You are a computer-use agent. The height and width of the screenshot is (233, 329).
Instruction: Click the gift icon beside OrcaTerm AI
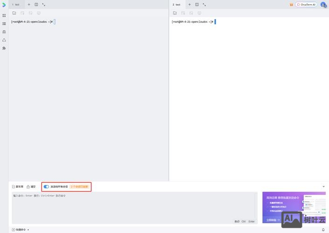[291, 5]
